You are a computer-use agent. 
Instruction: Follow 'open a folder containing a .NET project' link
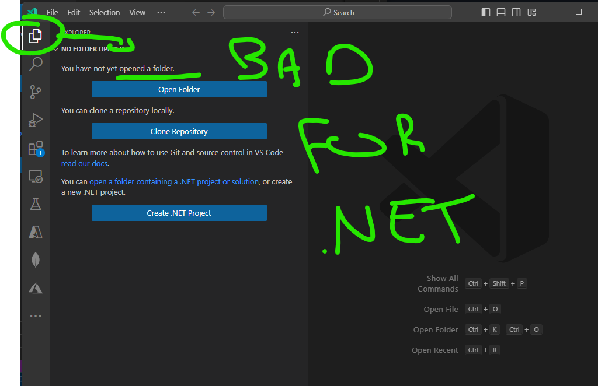coord(174,182)
